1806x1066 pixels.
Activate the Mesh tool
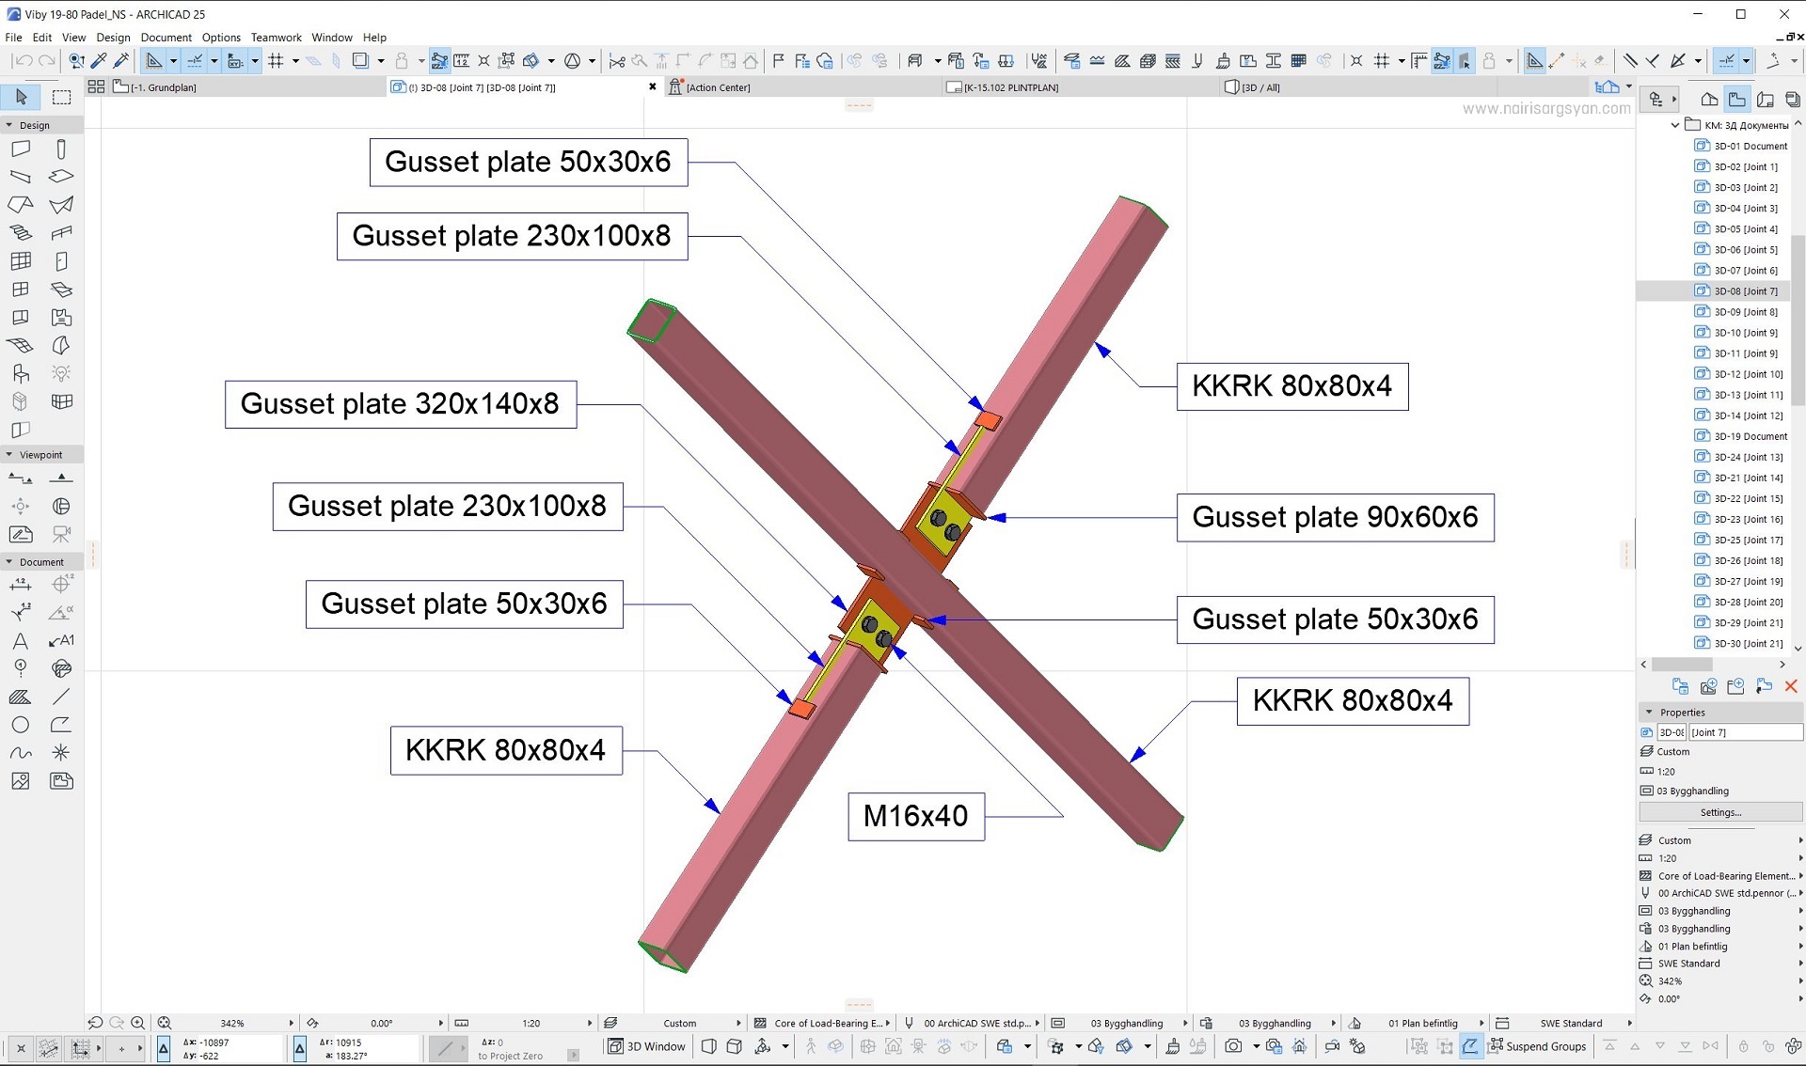[x=21, y=345]
